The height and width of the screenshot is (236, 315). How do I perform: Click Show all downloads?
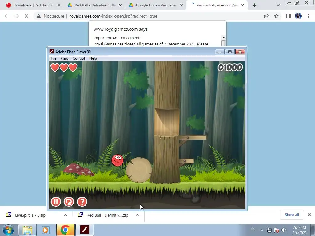point(292,215)
